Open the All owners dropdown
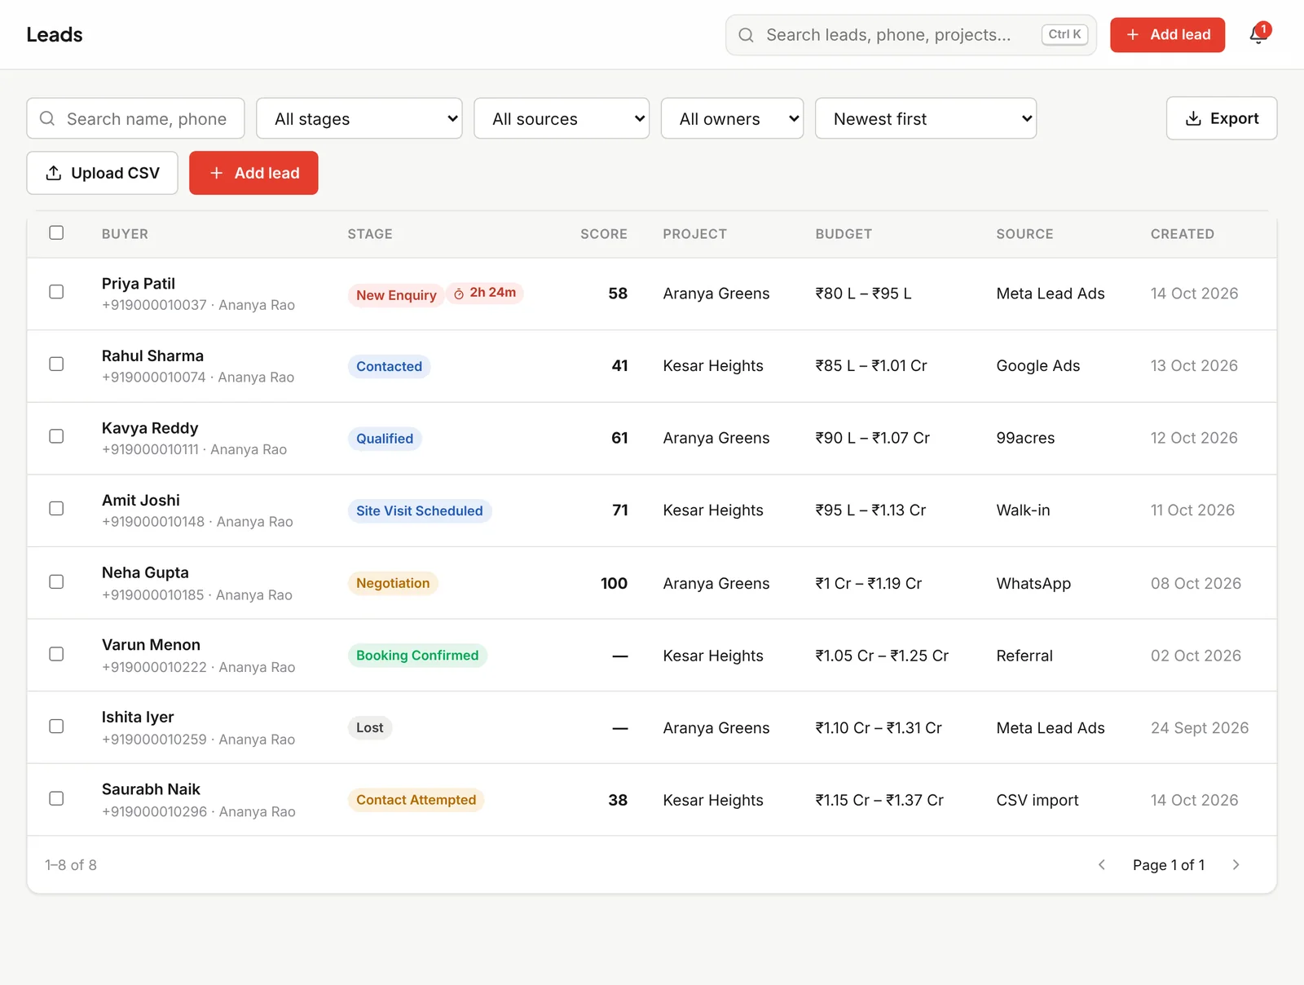 point(732,118)
